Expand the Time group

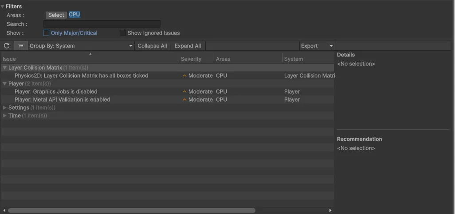5,116
